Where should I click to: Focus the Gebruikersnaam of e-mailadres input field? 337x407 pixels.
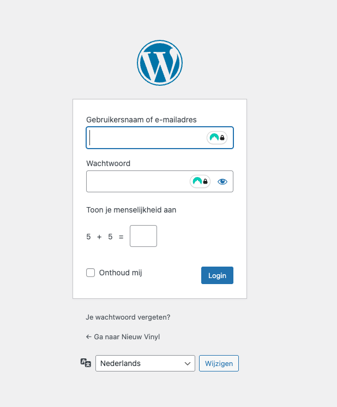click(147, 138)
